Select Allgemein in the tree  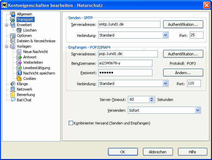tap(25, 14)
